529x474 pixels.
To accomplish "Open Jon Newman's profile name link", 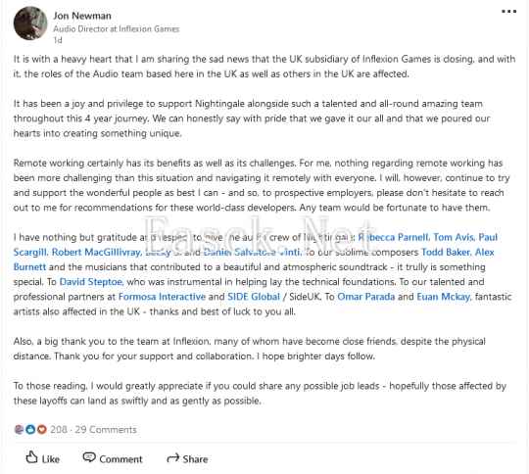I will click(82, 16).
